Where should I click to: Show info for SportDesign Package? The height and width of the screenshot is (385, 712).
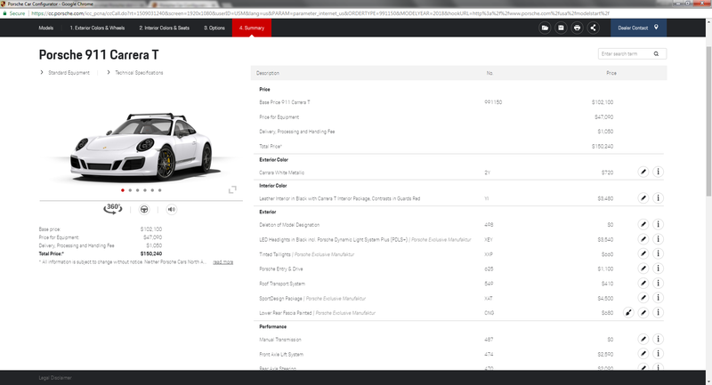[658, 298]
